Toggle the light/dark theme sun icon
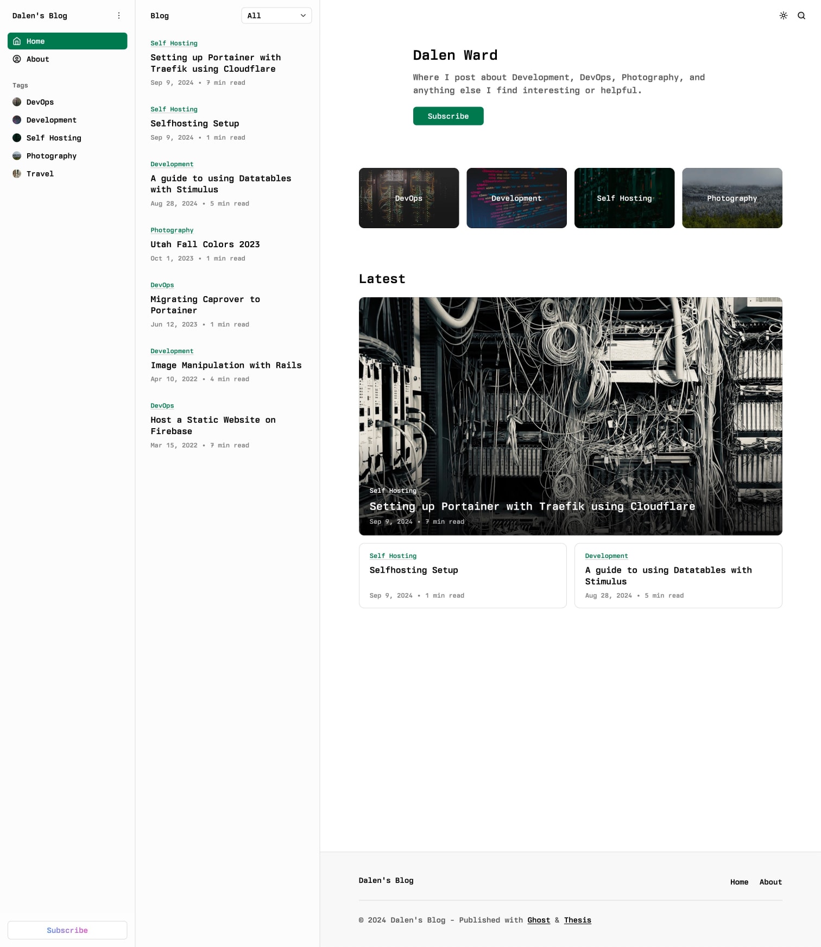This screenshot has height=947, width=821. click(783, 16)
